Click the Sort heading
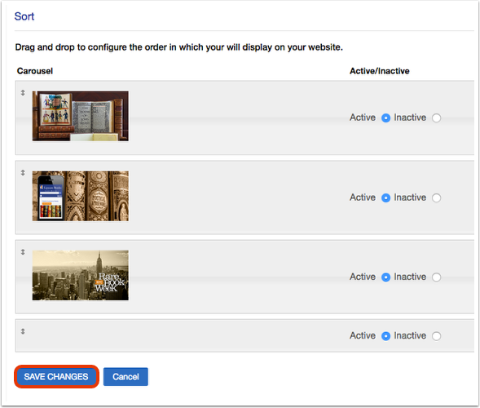 (24, 16)
